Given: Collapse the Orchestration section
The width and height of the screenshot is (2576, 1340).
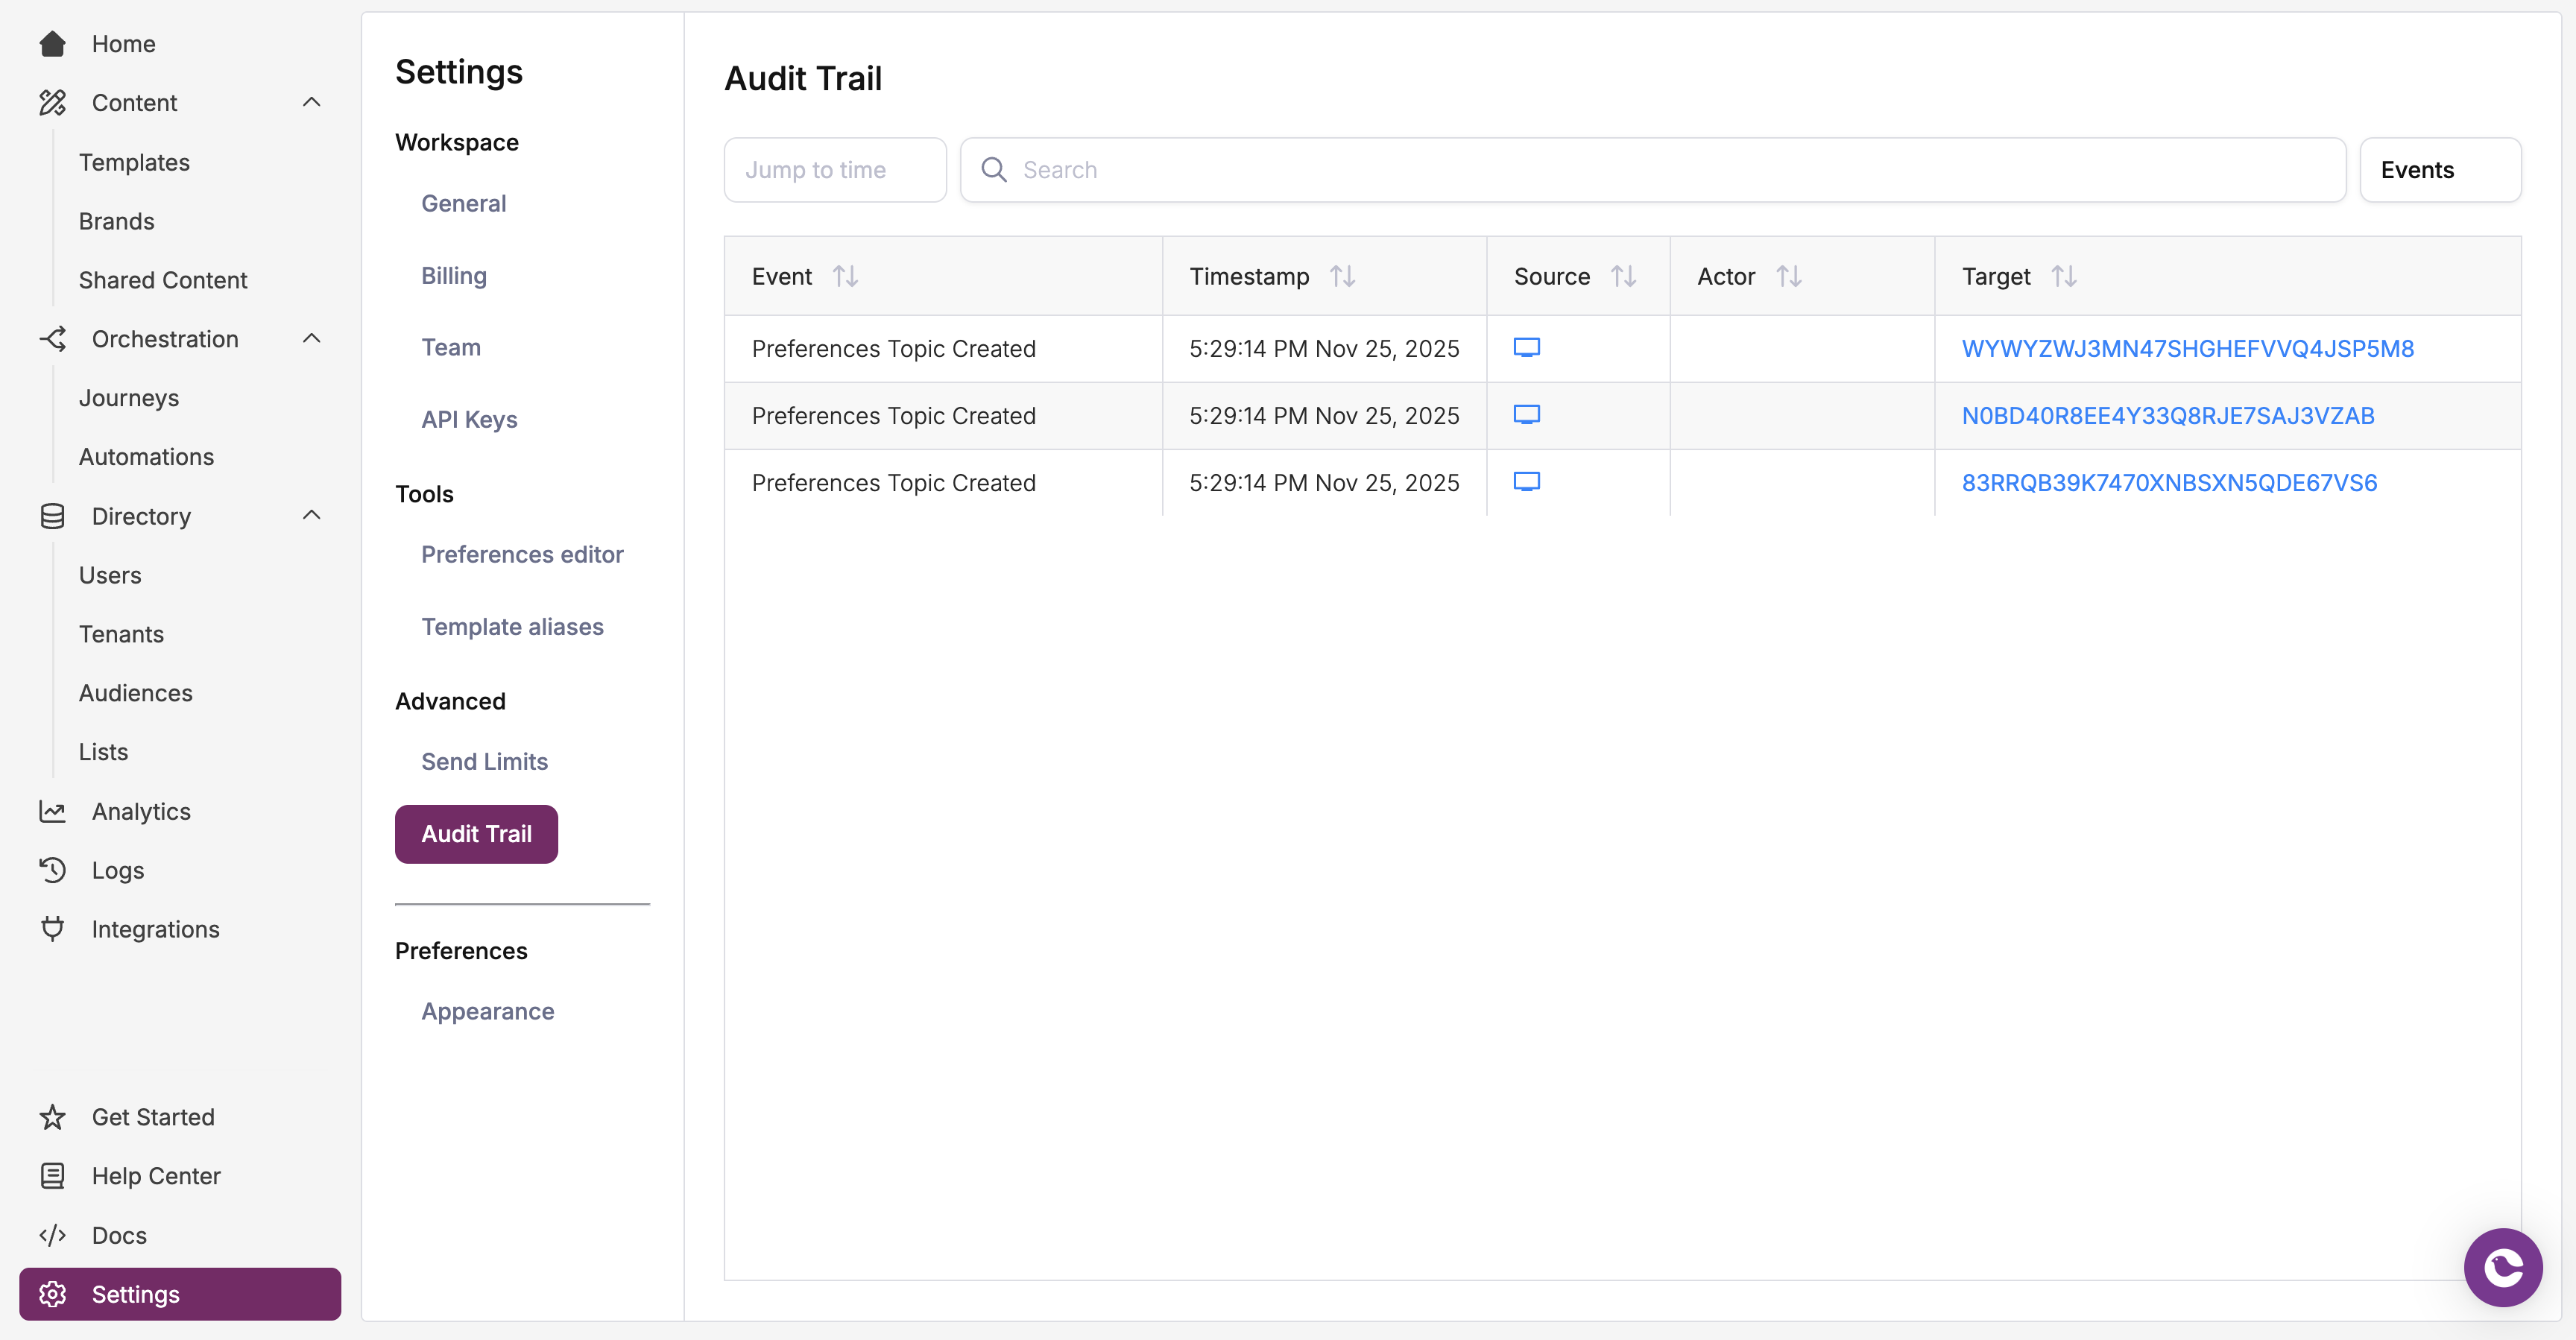Looking at the screenshot, I should [x=311, y=338].
